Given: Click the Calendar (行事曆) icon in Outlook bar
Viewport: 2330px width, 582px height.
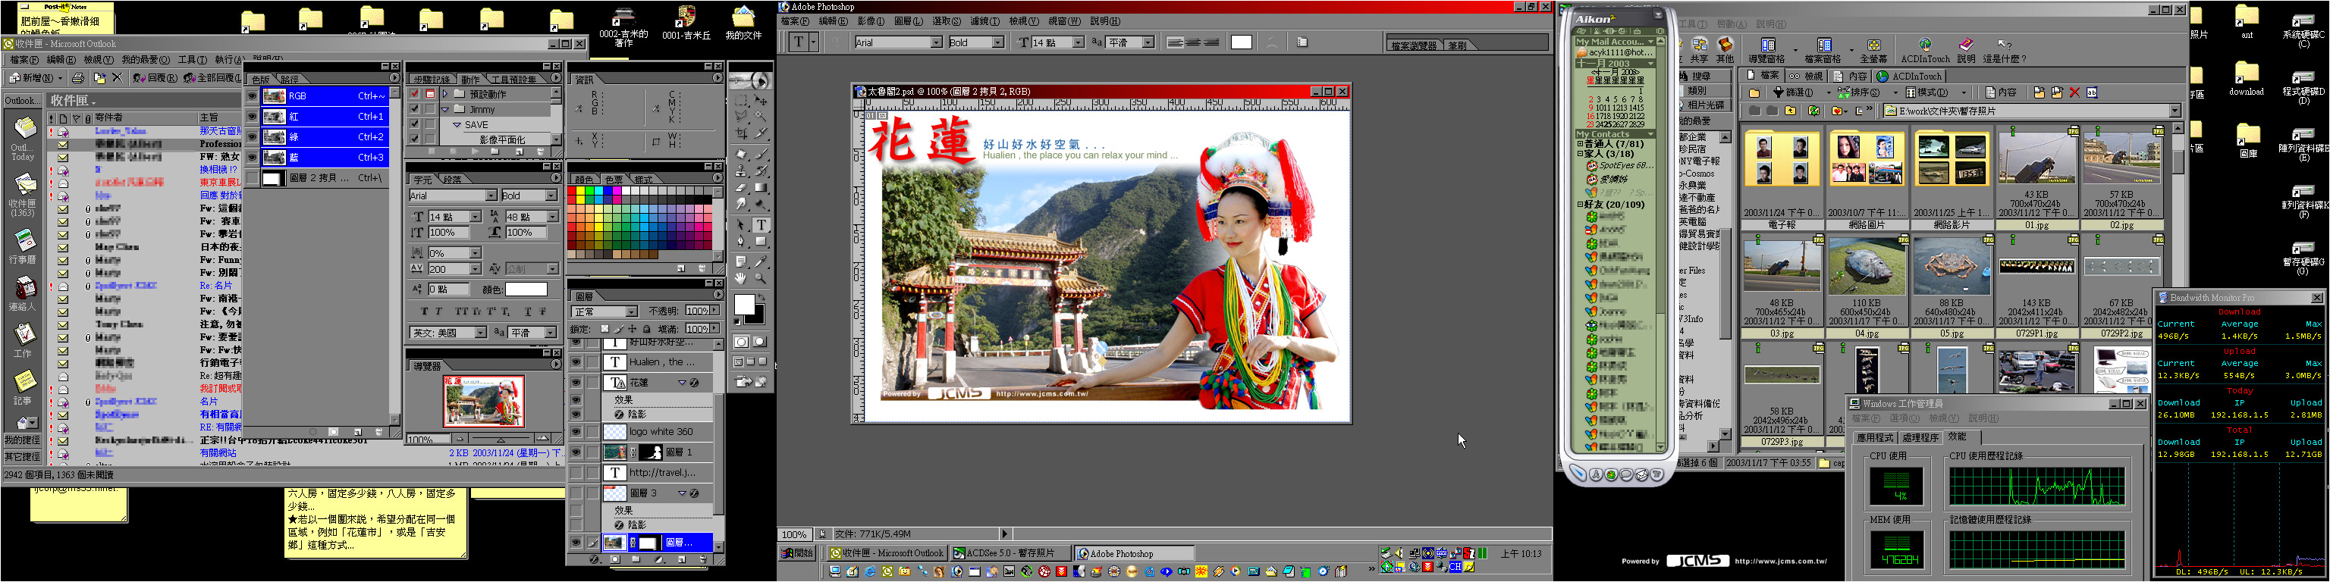Looking at the screenshot, I should (x=24, y=241).
